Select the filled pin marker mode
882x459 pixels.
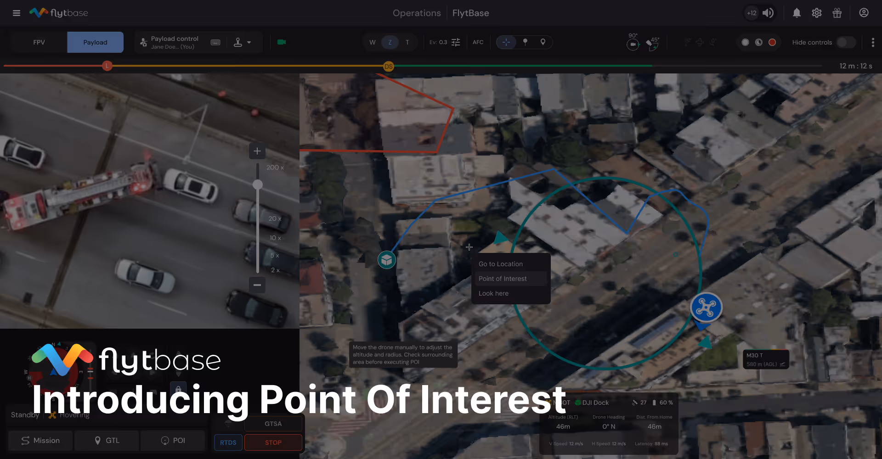(x=525, y=42)
